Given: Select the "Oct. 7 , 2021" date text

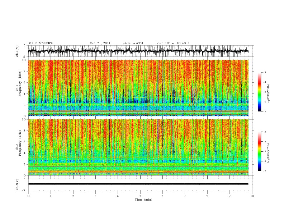Looking at the screenshot, I should [x=100, y=43].
